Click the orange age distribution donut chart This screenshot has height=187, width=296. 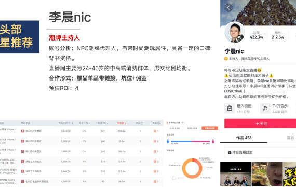[x=192, y=168]
